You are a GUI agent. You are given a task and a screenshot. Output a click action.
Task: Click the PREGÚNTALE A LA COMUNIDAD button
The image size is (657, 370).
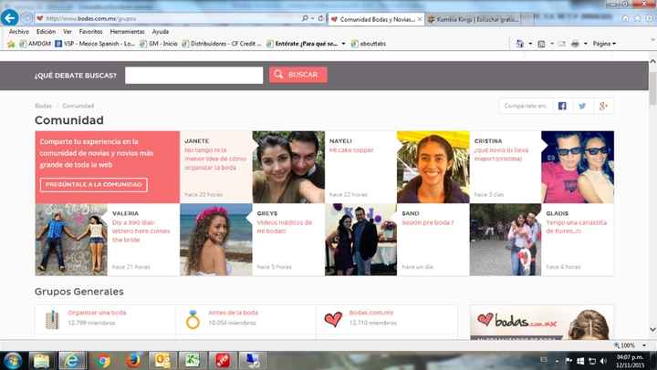[x=94, y=185]
